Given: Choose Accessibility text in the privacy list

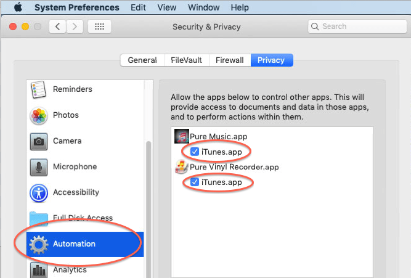Looking at the screenshot, I should pyautogui.click(x=76, y=192).
